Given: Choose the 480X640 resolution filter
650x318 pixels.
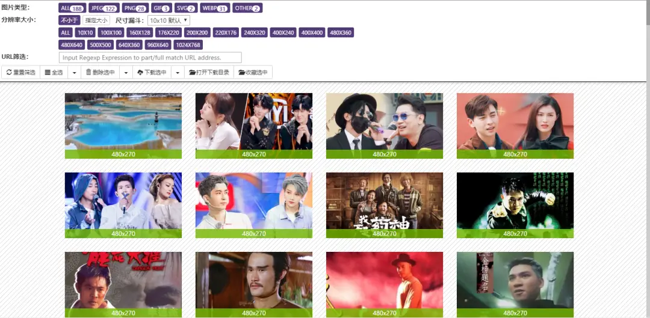Looking at the screenshot, I should [72, 44].
